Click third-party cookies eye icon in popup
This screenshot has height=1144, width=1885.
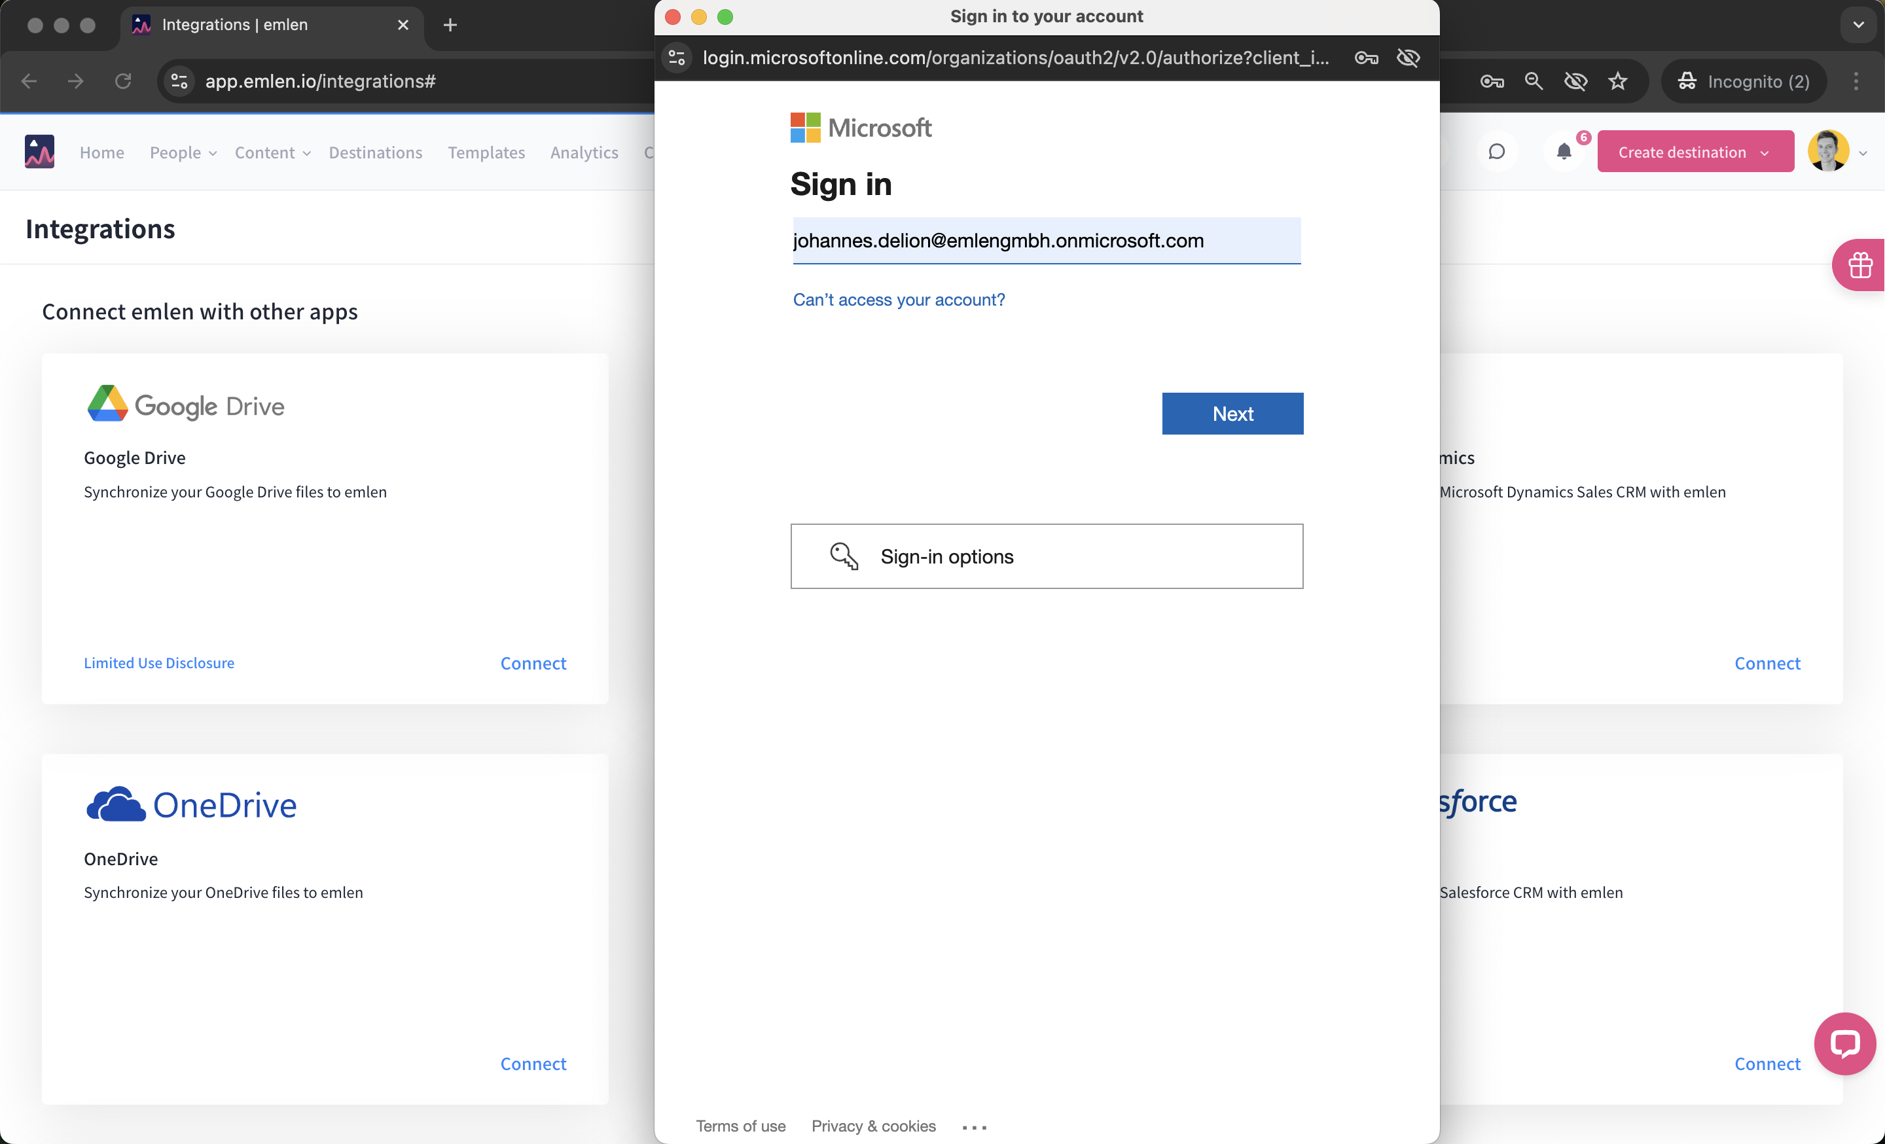click(x=1408, y=58)
